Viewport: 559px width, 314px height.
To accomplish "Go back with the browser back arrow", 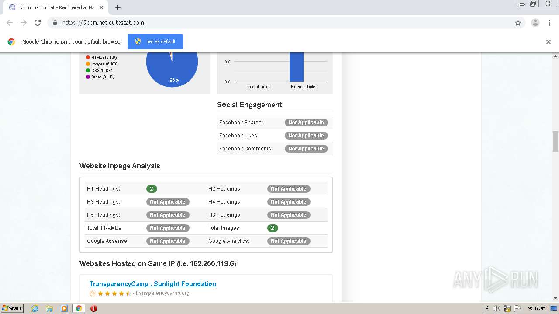I will pos(10,23).
